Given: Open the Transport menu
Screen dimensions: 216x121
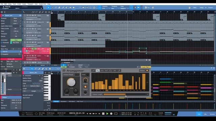Looking at the screenshot, I should point(30,4).
